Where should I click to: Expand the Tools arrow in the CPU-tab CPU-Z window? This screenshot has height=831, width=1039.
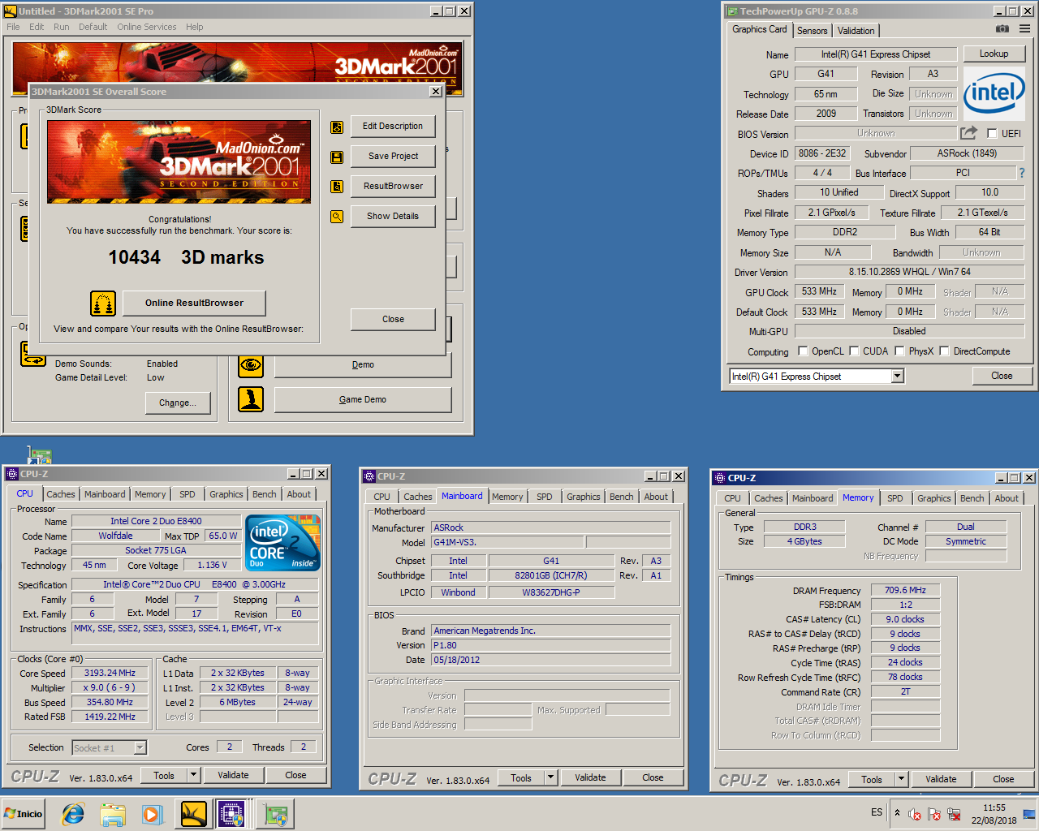[x=193, y=775]
